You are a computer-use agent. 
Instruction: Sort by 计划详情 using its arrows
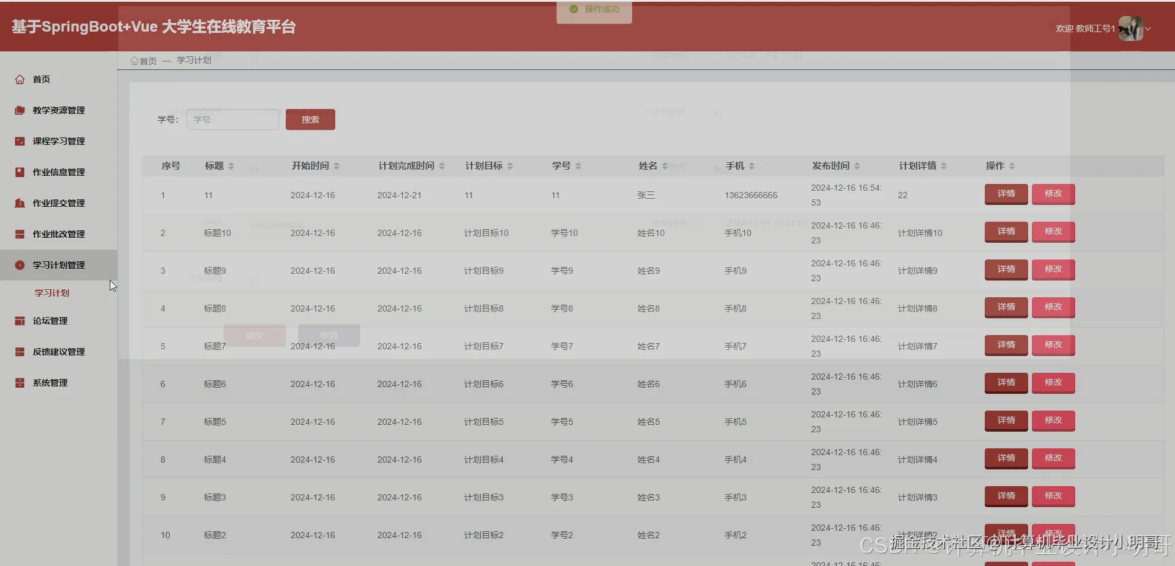click(944, 166)
